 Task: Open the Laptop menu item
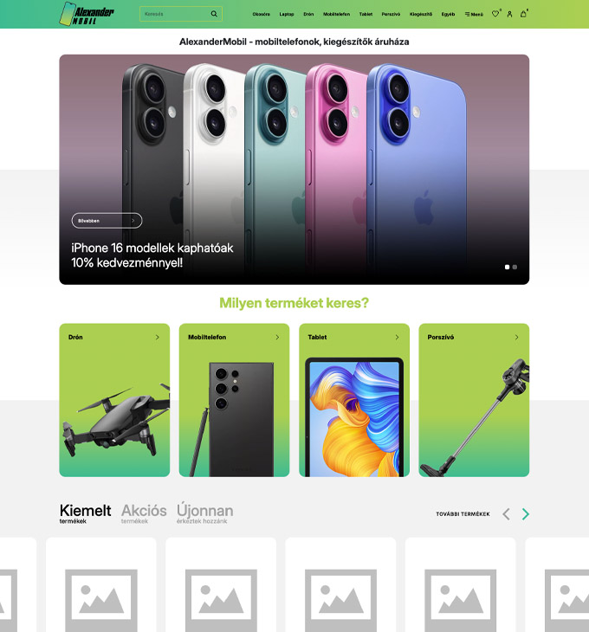(x=287, y=14)
